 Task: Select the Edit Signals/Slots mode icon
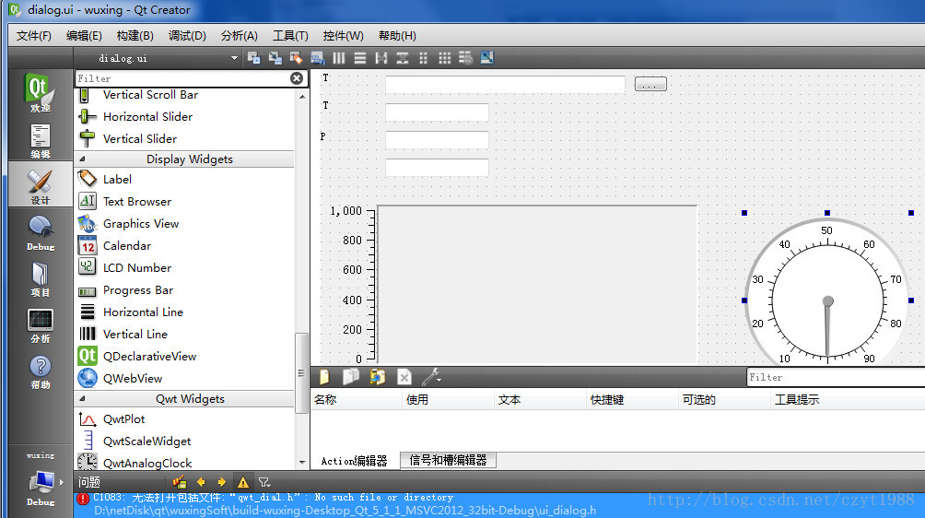(275, 58)
